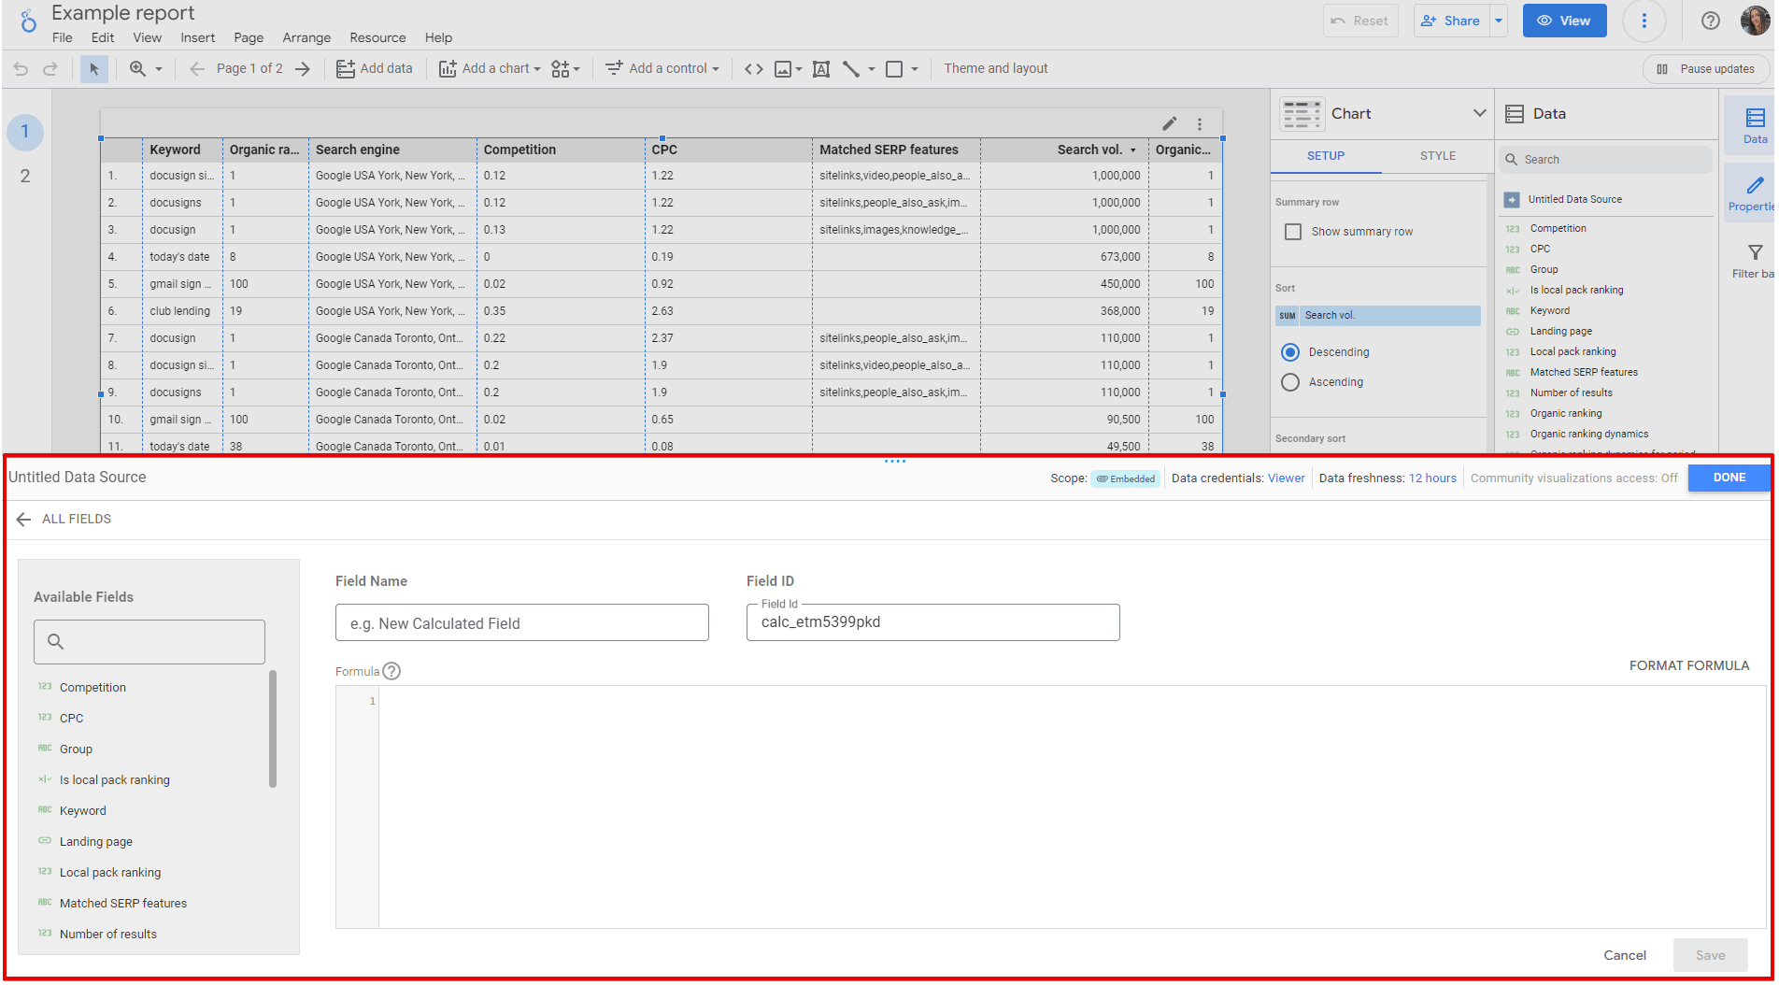Switch to the SETUP tab
The image size is (1779, 985).
[x=1326, y=156]
